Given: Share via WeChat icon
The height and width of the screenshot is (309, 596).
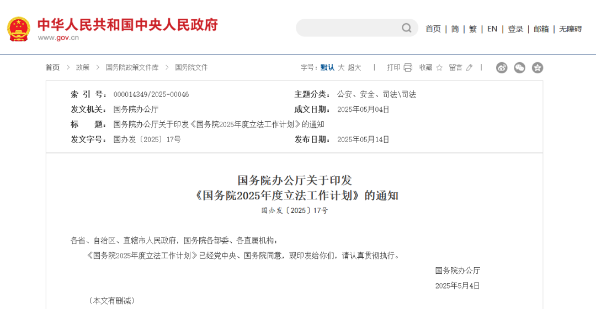Looking at the screenshot, I should point(520,68).
